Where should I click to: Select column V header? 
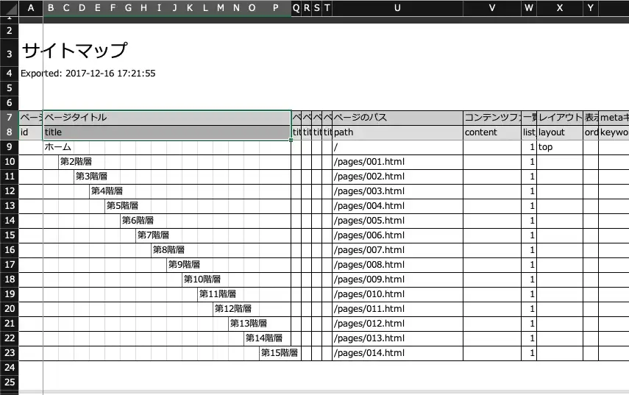click(x=491, y=7)
